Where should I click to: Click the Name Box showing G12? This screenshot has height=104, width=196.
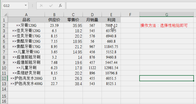15,6
